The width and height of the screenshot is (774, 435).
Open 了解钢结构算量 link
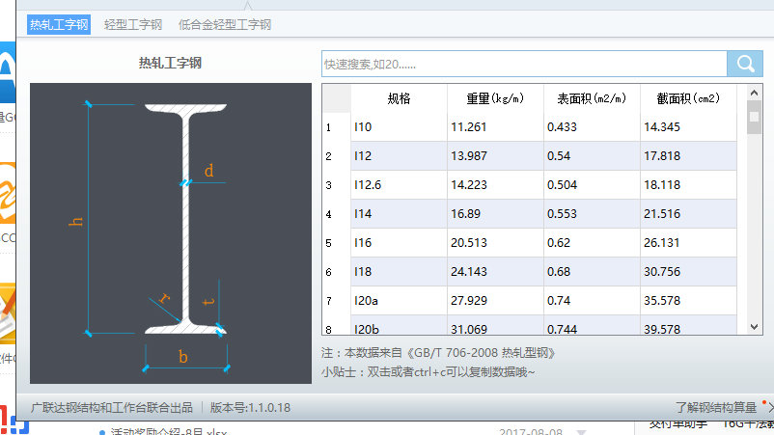(716, 407)
